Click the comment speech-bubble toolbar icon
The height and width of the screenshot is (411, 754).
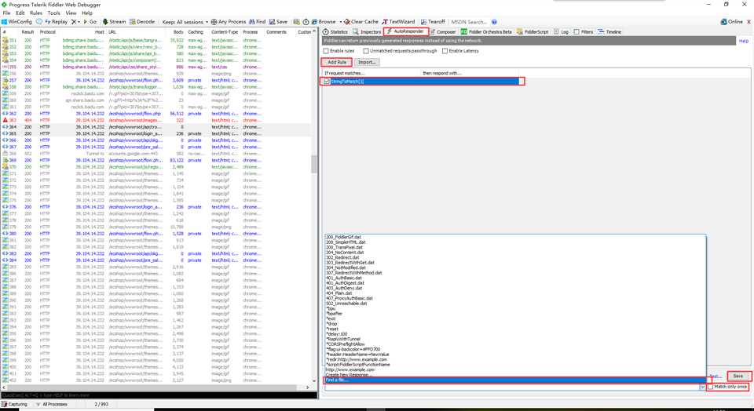point(39,22)
